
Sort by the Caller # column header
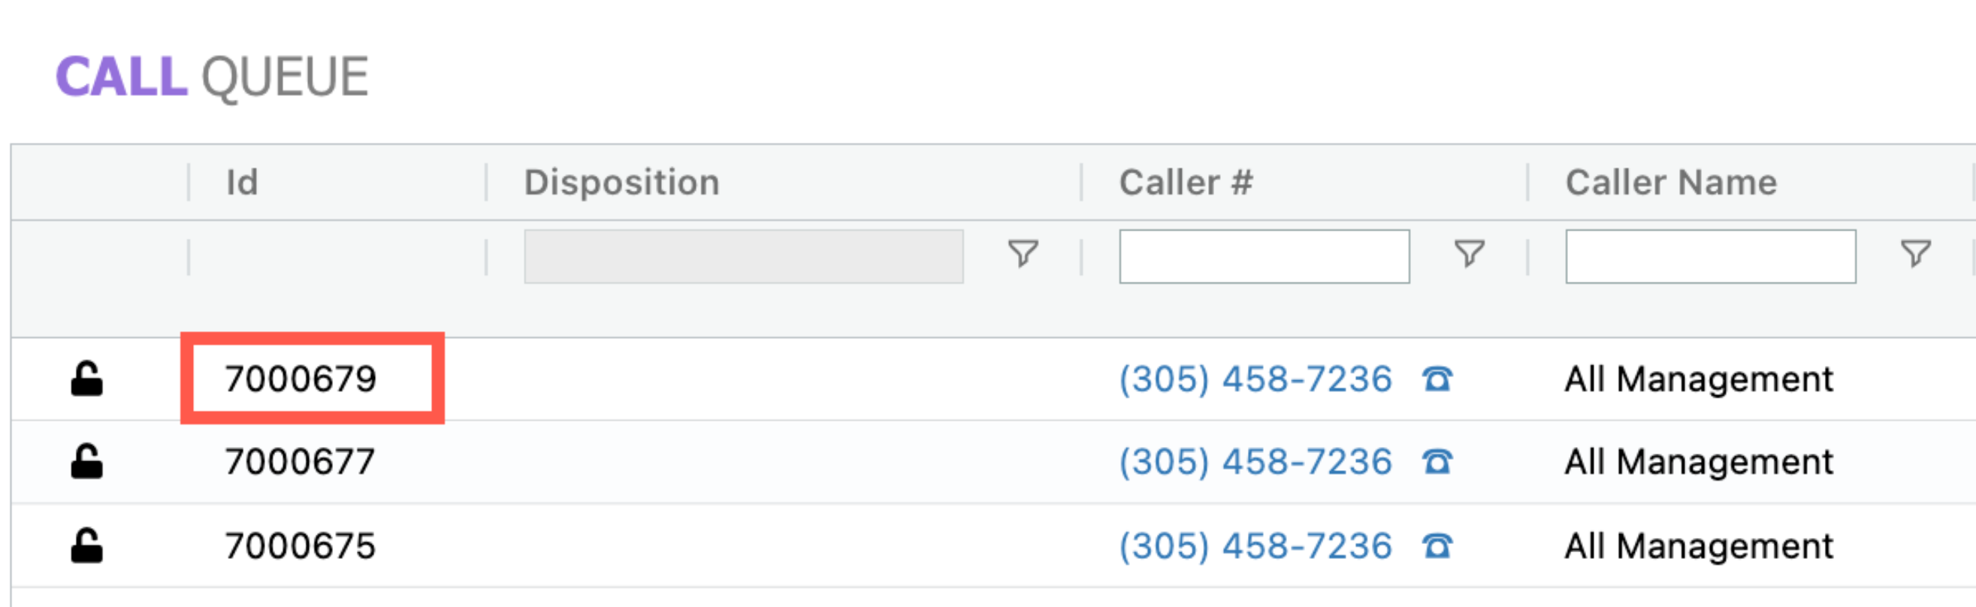(x=1186, y=183)
